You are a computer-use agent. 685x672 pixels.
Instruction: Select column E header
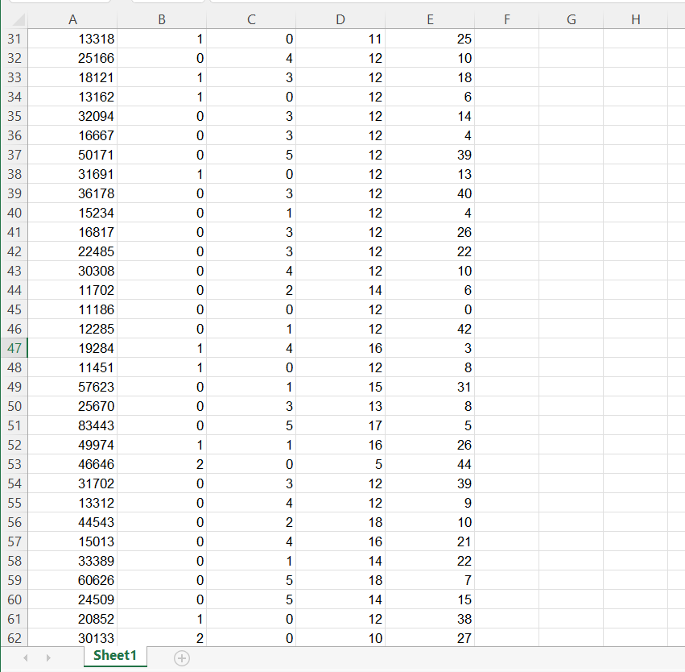(430, 19)
